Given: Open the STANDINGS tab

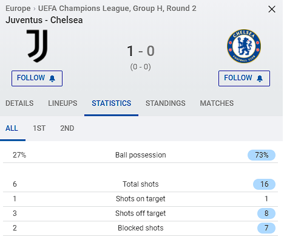Looking at the screenshot, I should (x=166, y=103).
